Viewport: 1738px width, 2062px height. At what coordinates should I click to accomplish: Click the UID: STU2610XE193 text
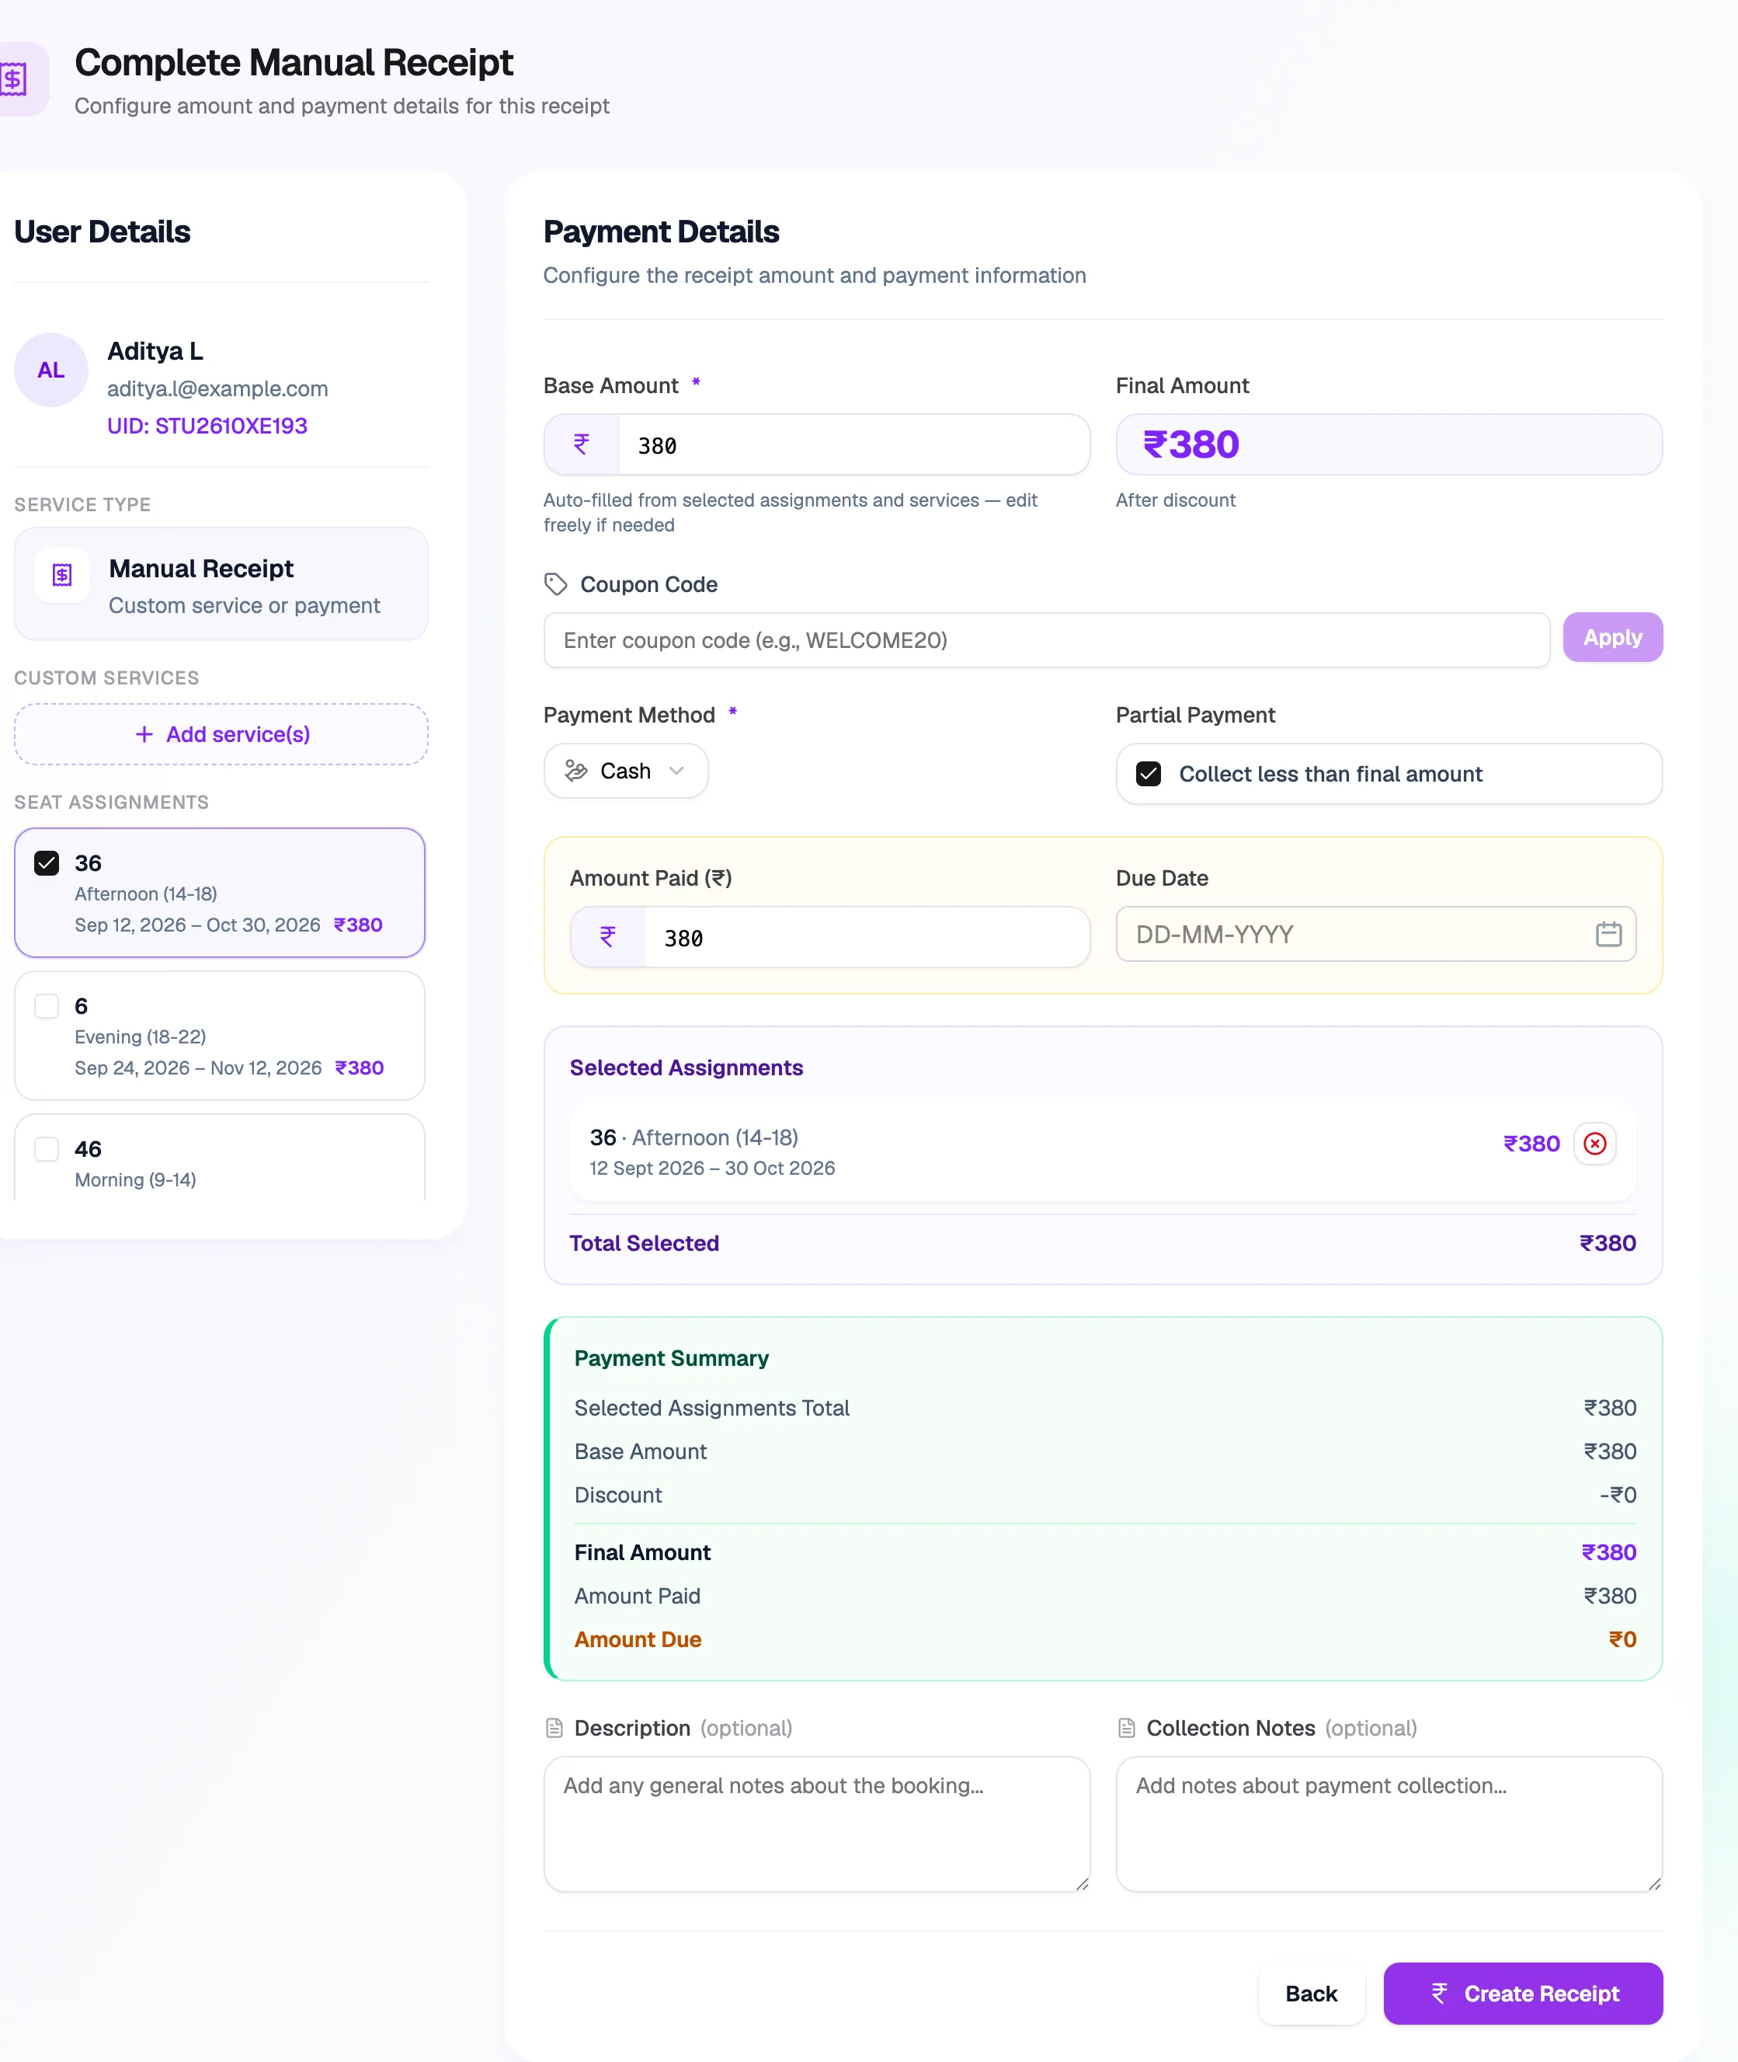[x=207, y=426]
